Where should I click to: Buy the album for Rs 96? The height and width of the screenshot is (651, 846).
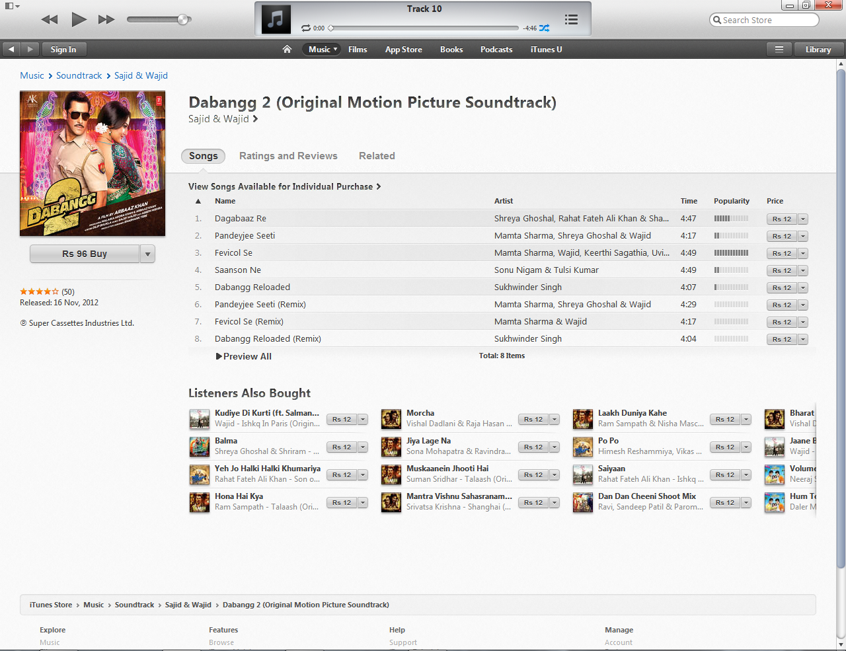(x=85, y=254)
